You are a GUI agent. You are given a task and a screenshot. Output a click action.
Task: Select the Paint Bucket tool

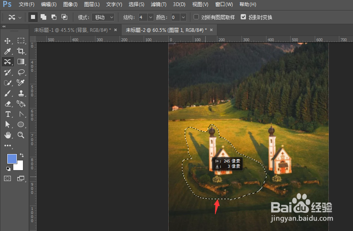(21, 104)
